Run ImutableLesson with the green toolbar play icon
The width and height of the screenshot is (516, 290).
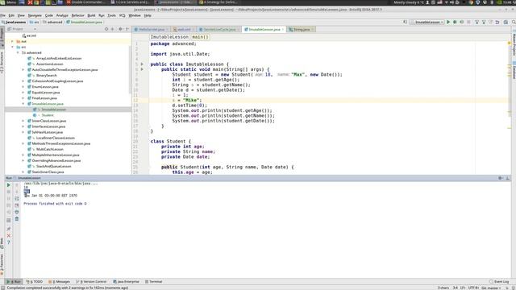pos(448,22)
